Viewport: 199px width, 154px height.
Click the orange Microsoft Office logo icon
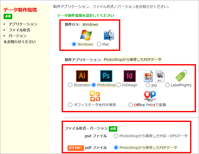pos(95,96)
